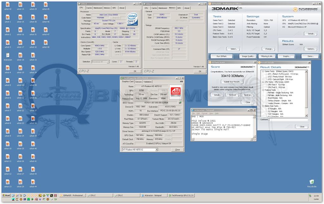Collapse the Batch Size Tests tree node
324x204 pixels.
263,106
